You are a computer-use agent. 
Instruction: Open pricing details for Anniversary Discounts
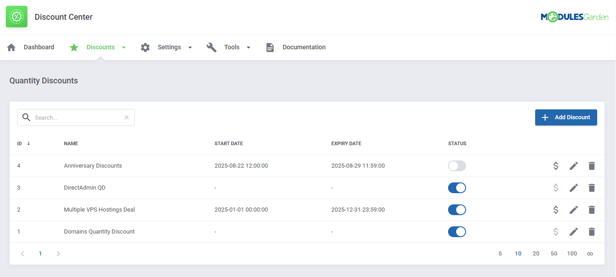555,165
